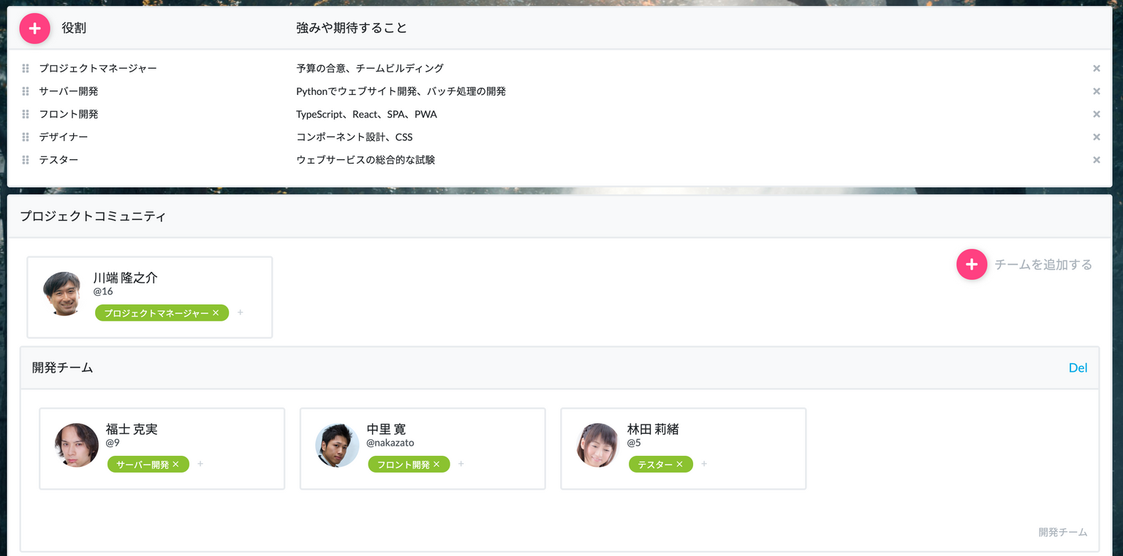Click the @9 username
Screen dimensions: 1123x556
pyautogui.click(x=113, y=443)
